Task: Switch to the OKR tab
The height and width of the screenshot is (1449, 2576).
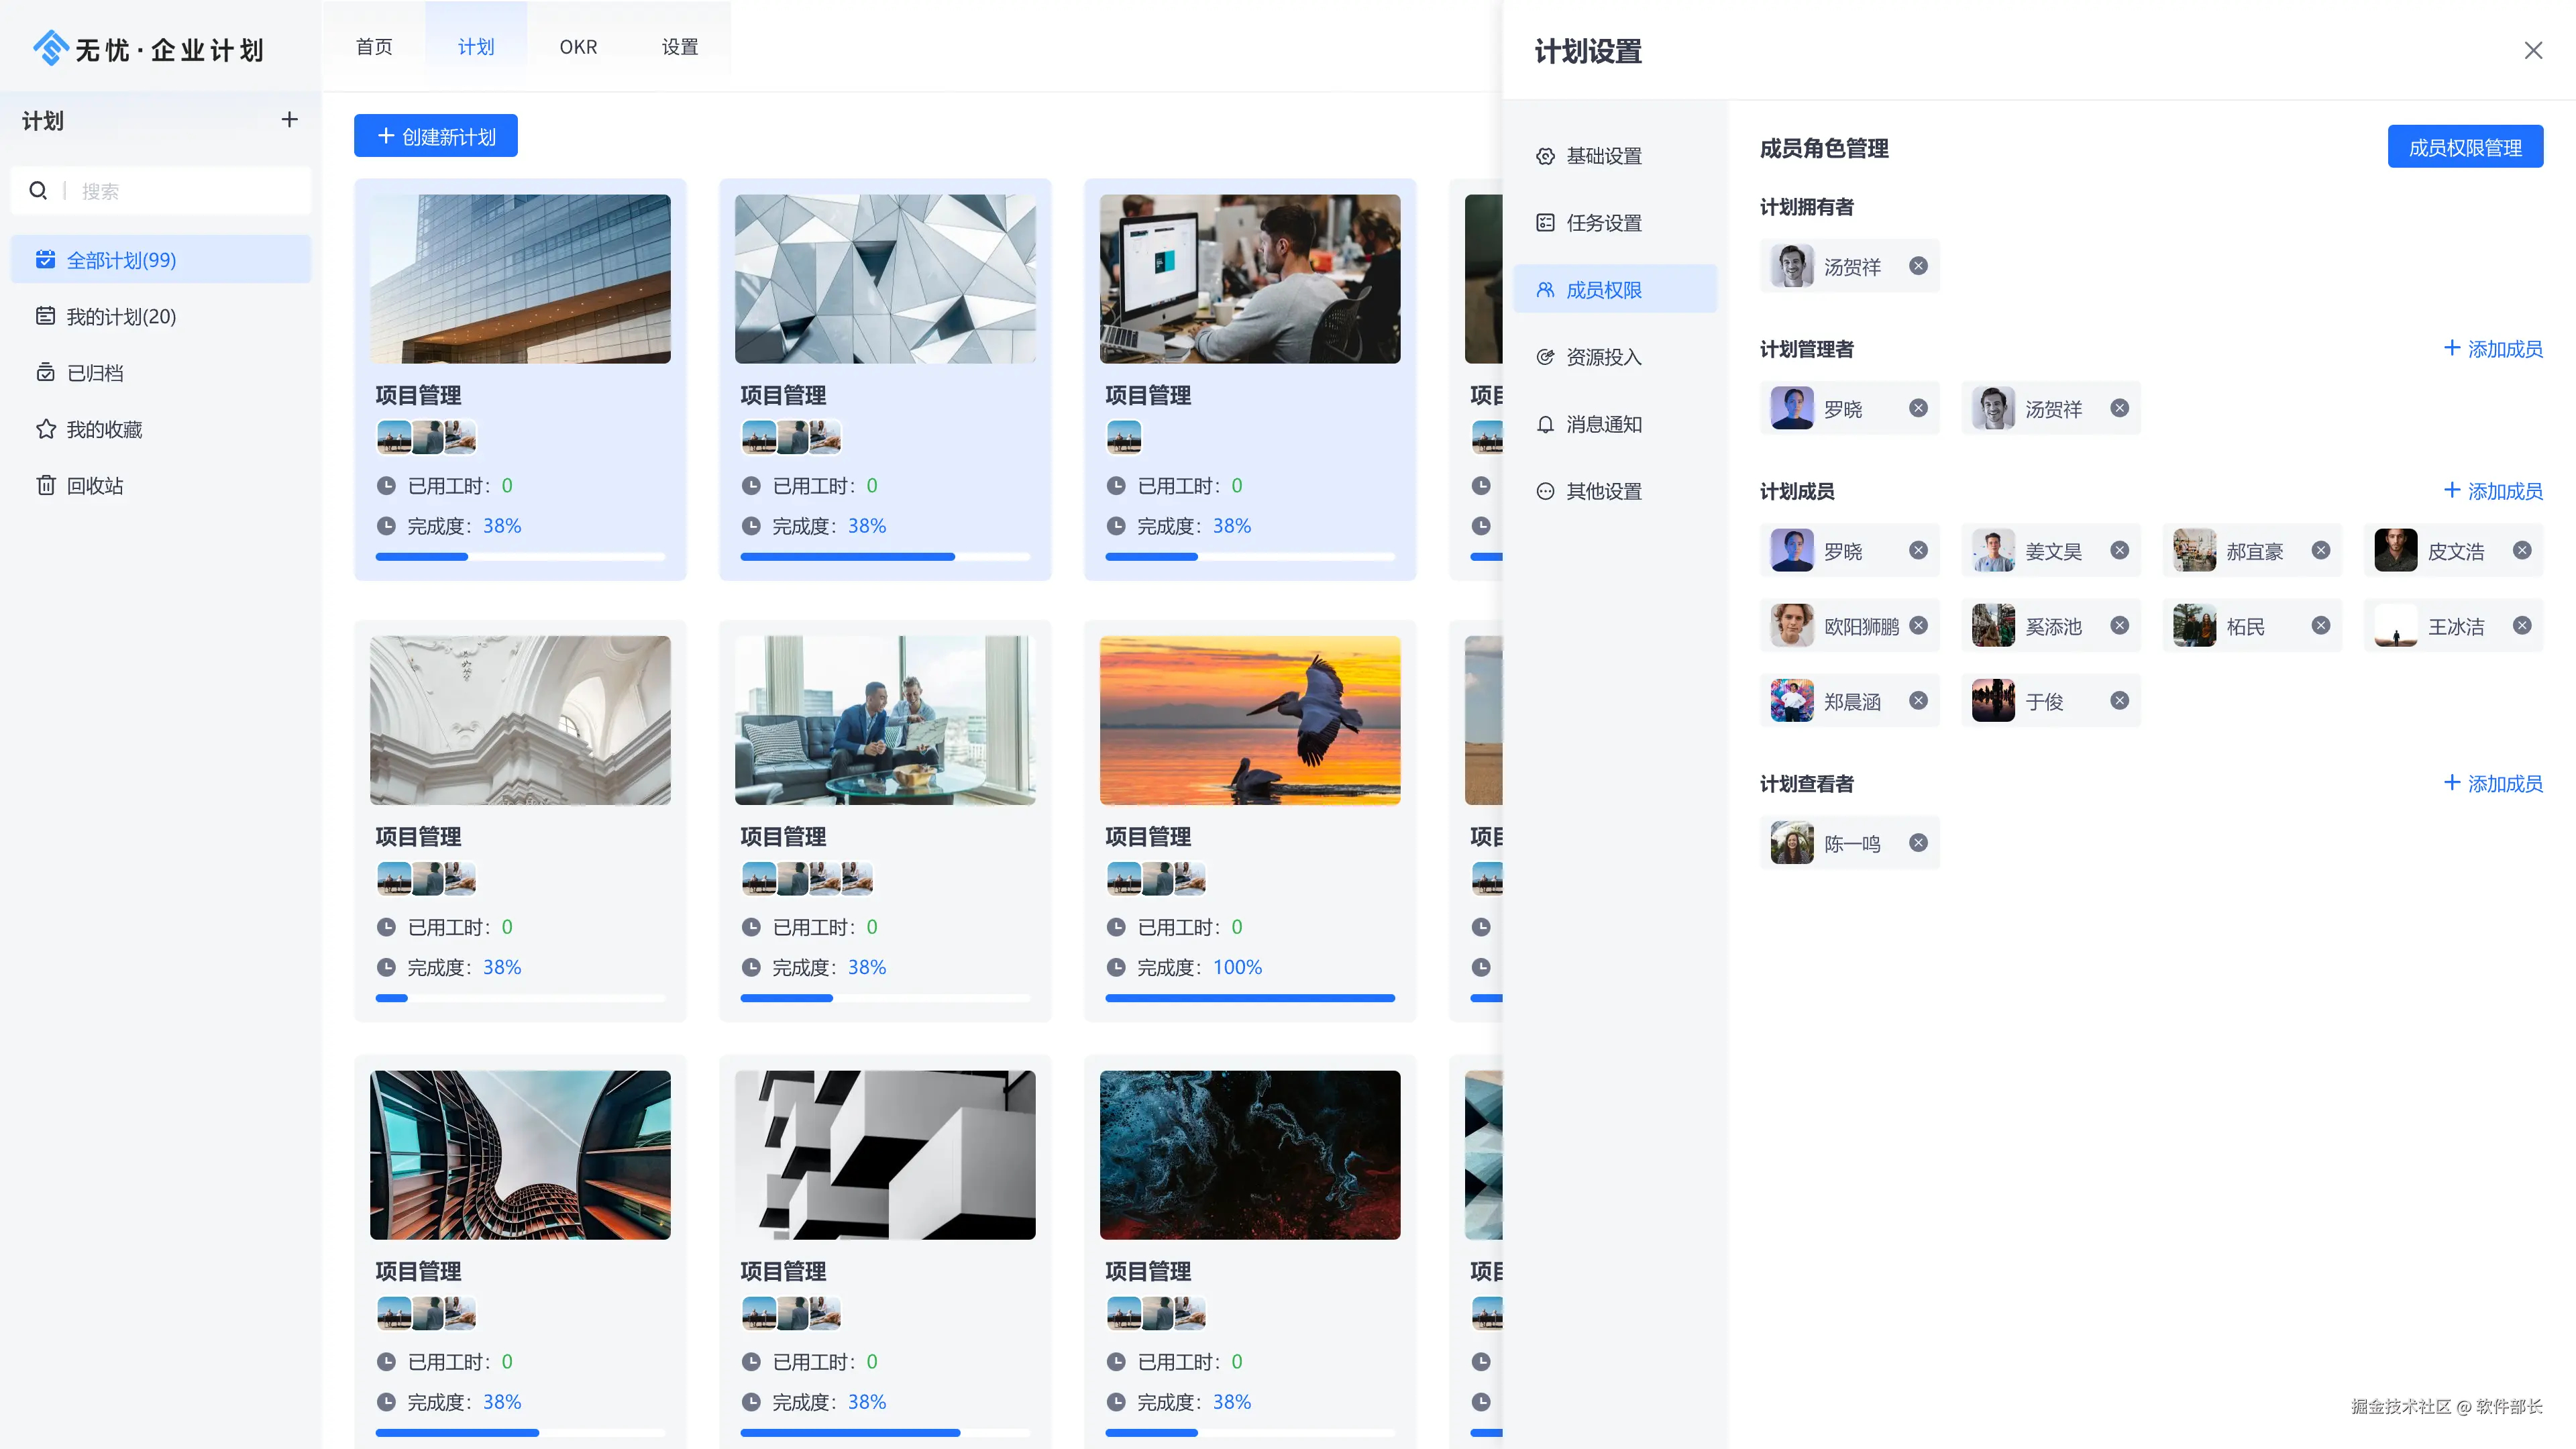Action: [578, 47]
